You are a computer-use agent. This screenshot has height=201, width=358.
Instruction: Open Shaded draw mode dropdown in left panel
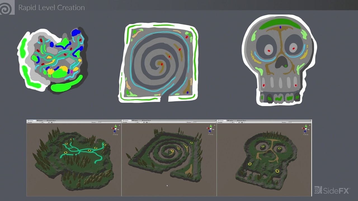34,122
